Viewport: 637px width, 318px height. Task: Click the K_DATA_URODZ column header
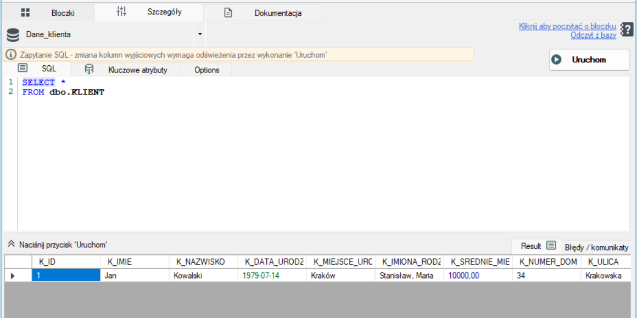click(272, 262)
